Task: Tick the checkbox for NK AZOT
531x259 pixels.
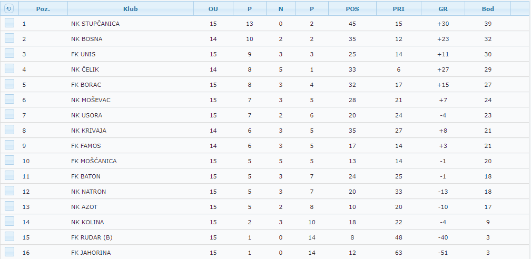Action: pos(9,206)
